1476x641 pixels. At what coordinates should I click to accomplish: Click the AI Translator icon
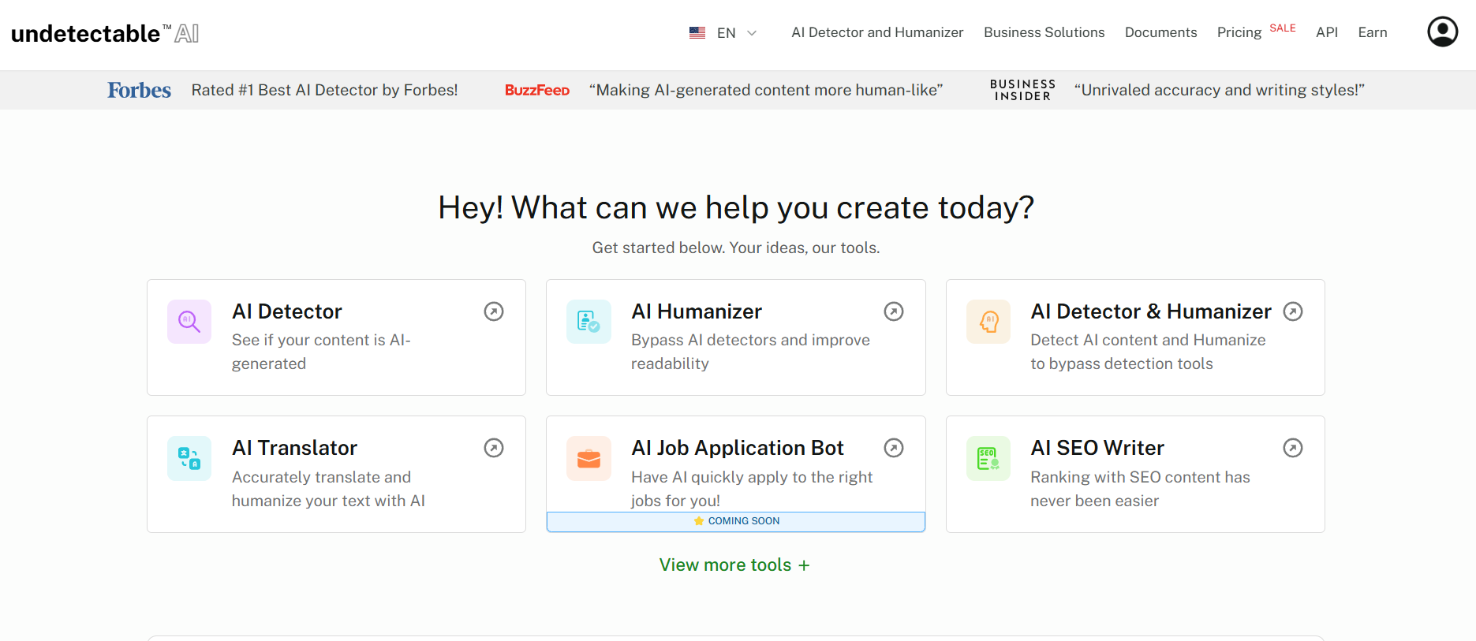[189, 458]
